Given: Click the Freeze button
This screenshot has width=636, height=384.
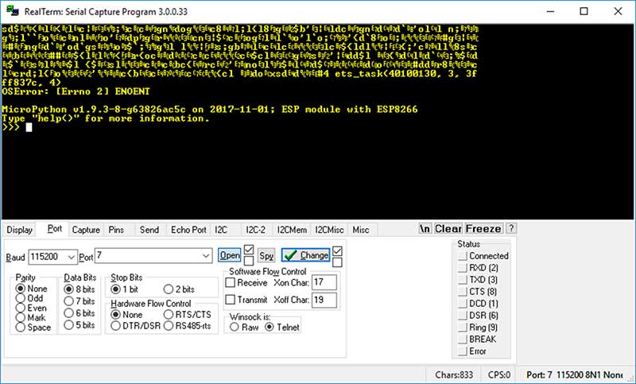Looking at the screenshot, I should click(x=483, y=229).
